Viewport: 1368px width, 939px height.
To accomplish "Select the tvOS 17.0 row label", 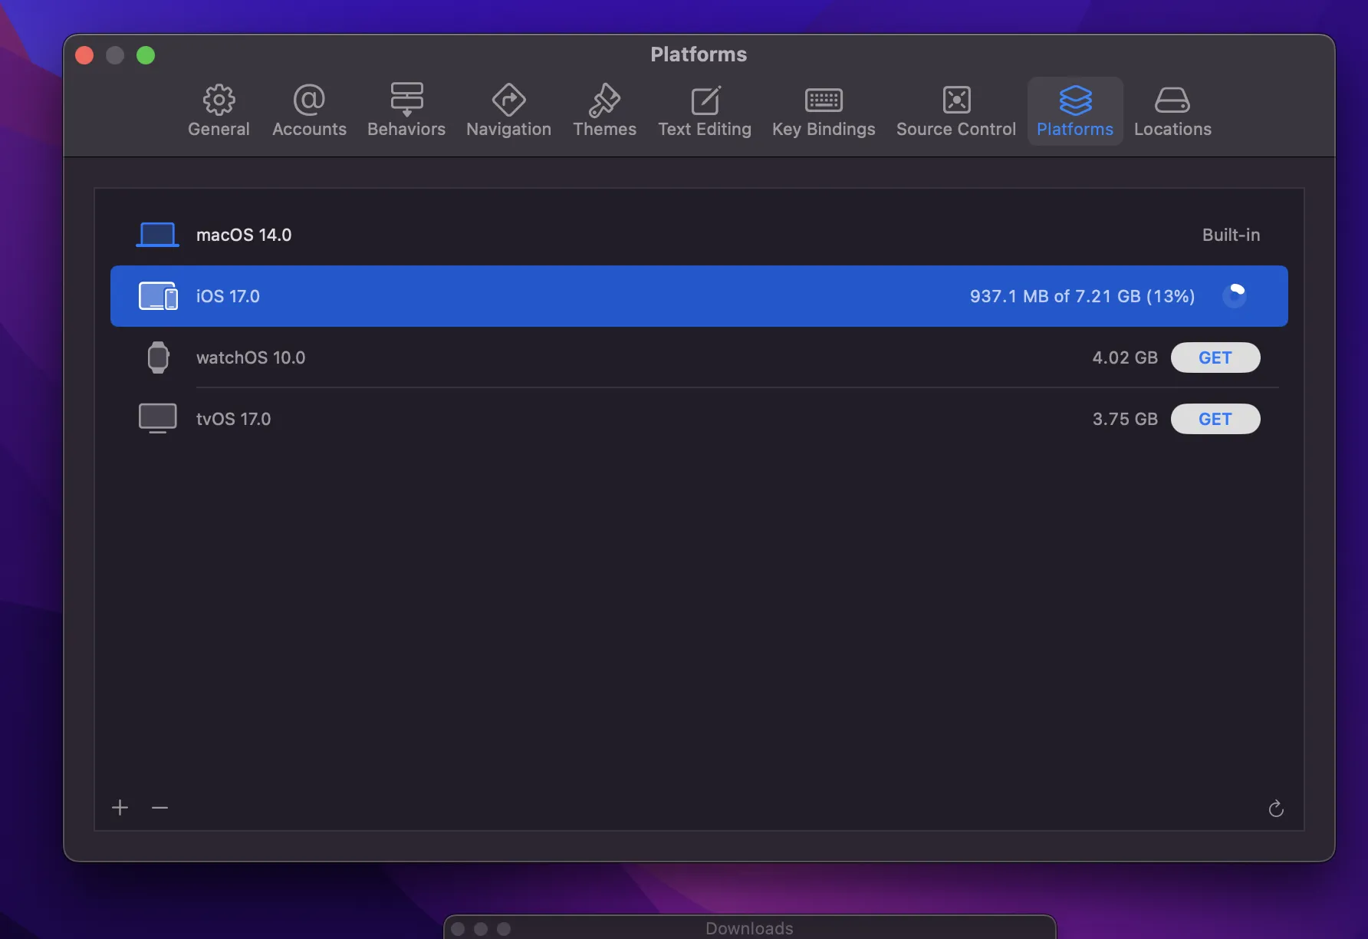I will [233, 419].
